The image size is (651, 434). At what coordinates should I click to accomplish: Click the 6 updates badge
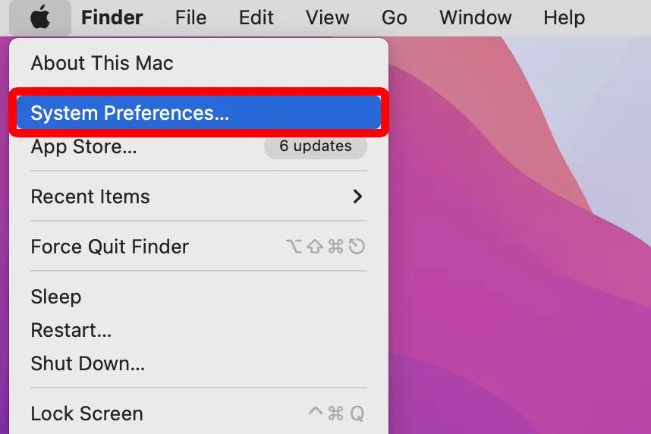(x=315, y=146)
